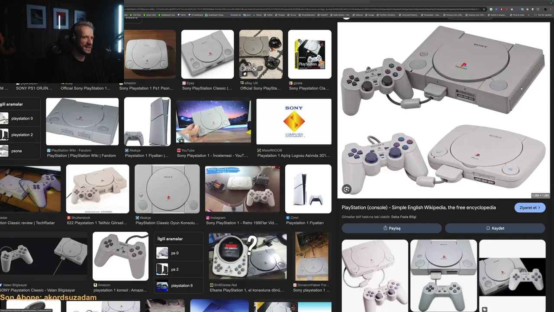The width and height of the screenshot is (554, 312).
Task: Open the DonanımHaber Sony playstation 1 thumbnail
Action: [x=312, y=256]
